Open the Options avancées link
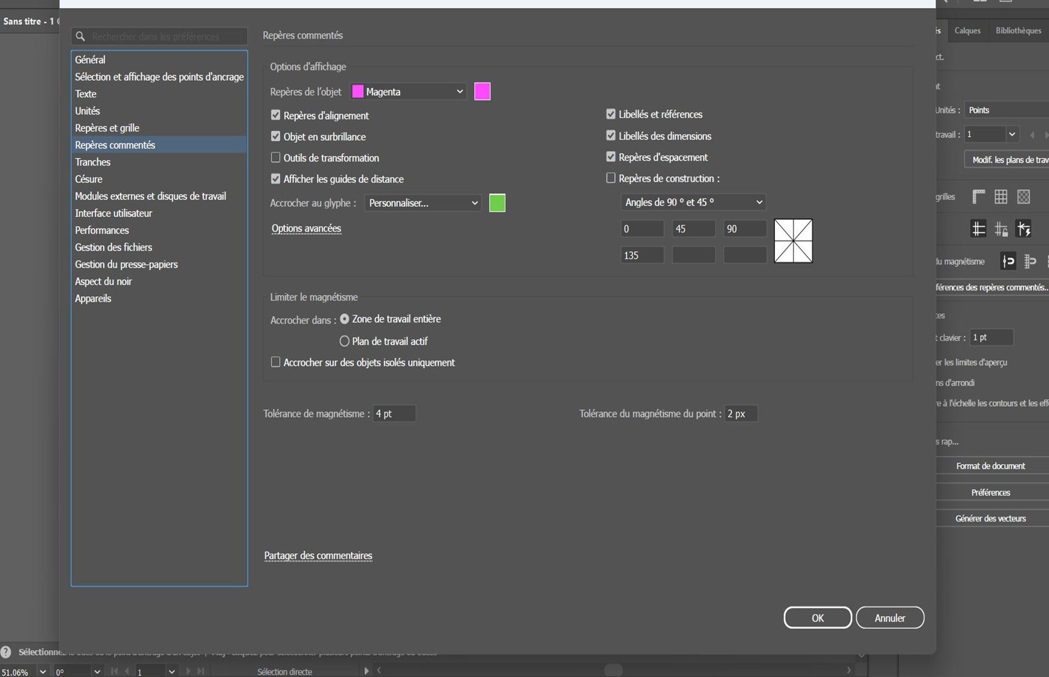Screen dimensions: 1049x677 point(306,229)
